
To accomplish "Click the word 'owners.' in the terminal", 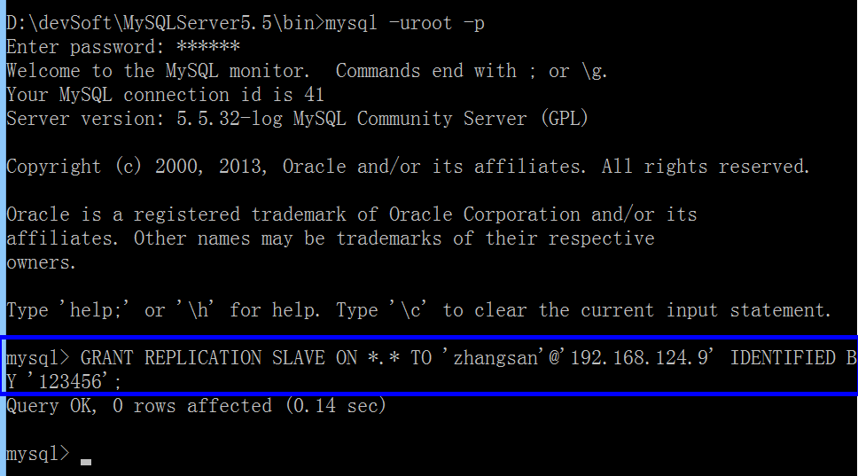I will [x=41, y=262].
